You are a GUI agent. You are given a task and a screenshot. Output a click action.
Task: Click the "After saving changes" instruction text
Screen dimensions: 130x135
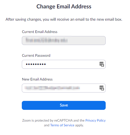pyautogui.click(x=64, y=19)
